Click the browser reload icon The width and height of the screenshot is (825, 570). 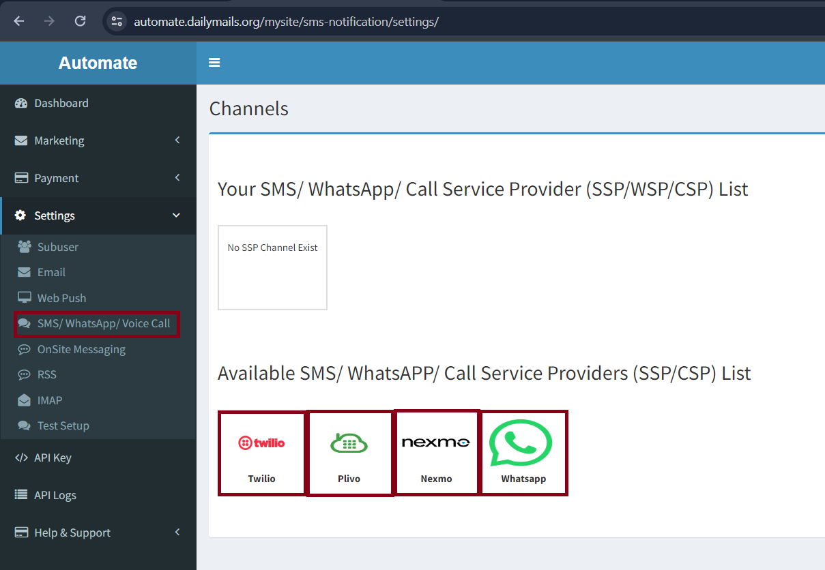pyautogui.click(x=80, y=21)
